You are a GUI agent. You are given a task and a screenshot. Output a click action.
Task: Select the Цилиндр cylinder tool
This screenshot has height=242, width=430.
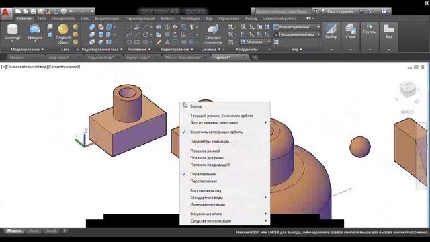pos(12,32)
